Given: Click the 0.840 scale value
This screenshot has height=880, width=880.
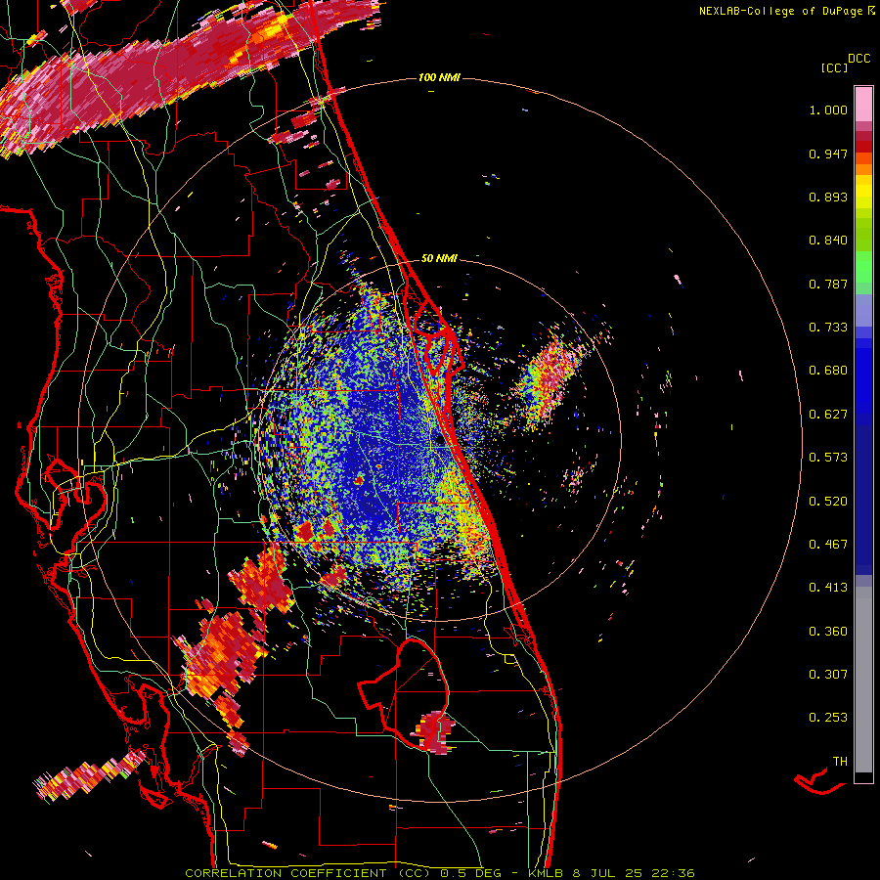Looking at the screenshot, I should click(828, 241).
